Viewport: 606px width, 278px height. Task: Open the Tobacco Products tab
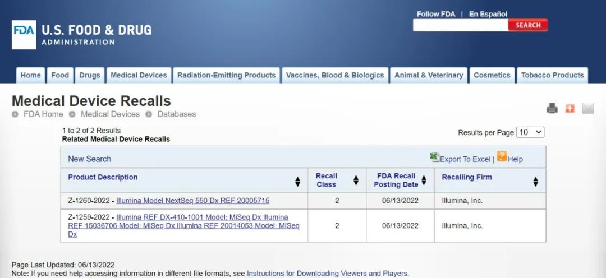[x=552, y=75]
